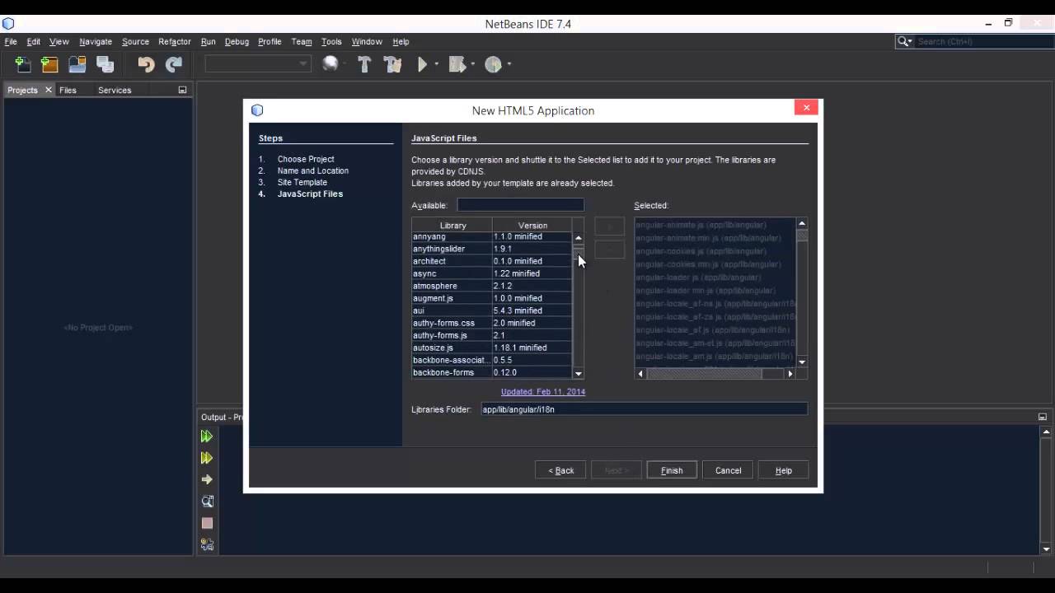Click the New Project toolbar icon
Image resolution: width=1055 pixels, height=593 pixels.
pyautogui.click(x=50, y=64)
